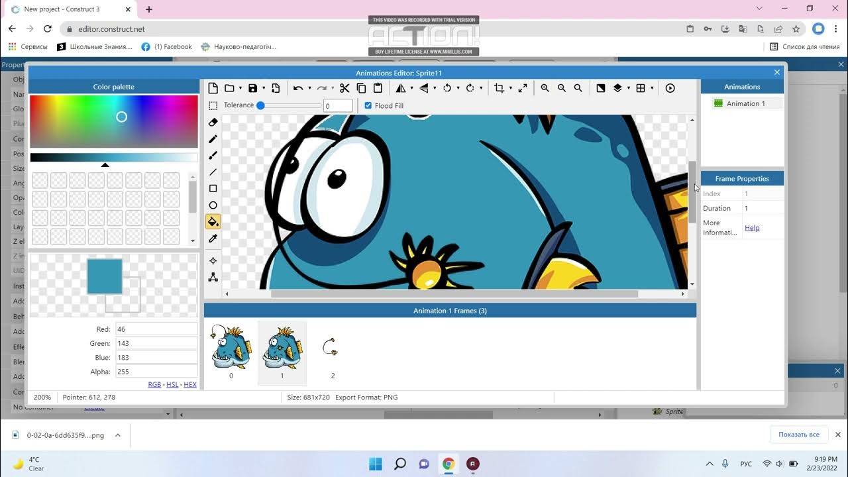Click the New/clear image icon

click(213, 88)
